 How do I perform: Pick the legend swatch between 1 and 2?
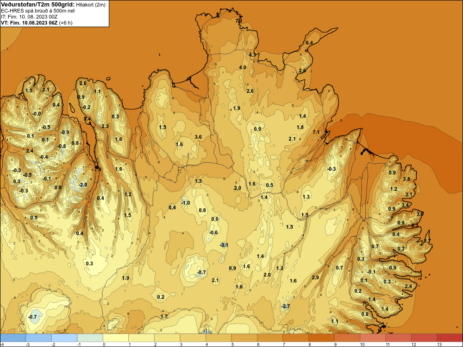141,338
